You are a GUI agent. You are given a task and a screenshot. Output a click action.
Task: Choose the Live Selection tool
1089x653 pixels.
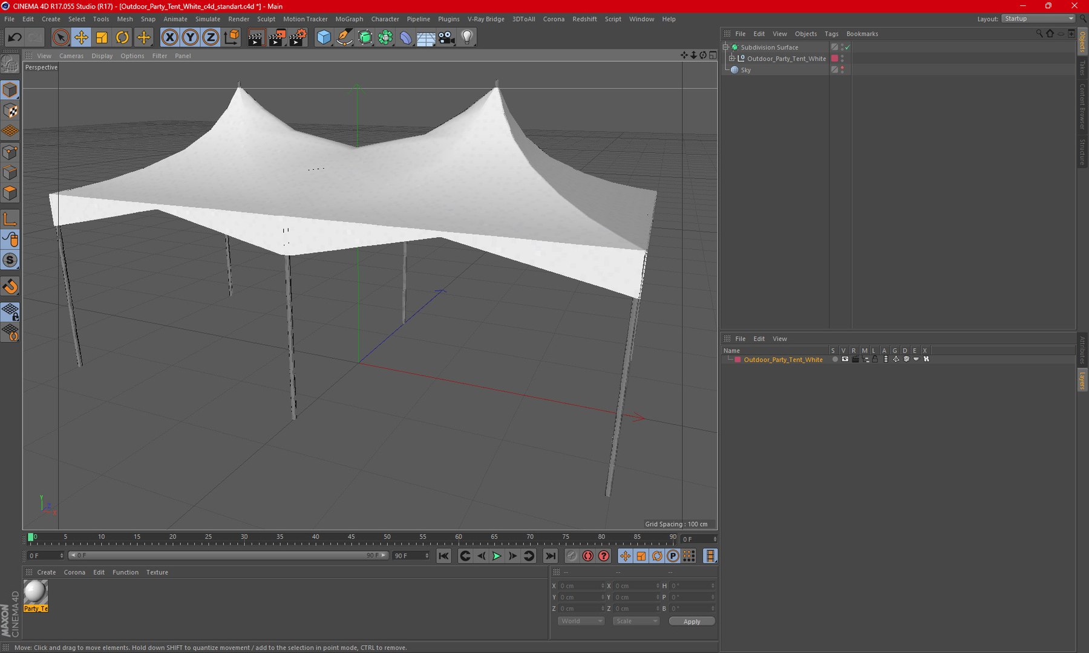pos(60,37)
